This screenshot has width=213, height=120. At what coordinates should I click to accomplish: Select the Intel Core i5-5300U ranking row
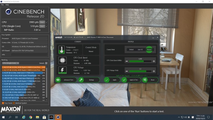click(x=24, y=92)
